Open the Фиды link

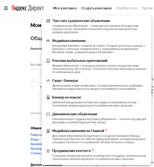click(35, 139)
